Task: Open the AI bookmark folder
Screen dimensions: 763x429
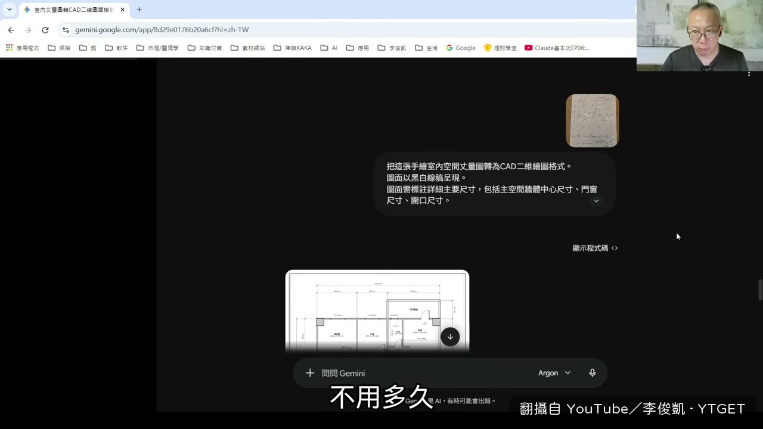Action: pyautogui.click(x=329, y=48)
